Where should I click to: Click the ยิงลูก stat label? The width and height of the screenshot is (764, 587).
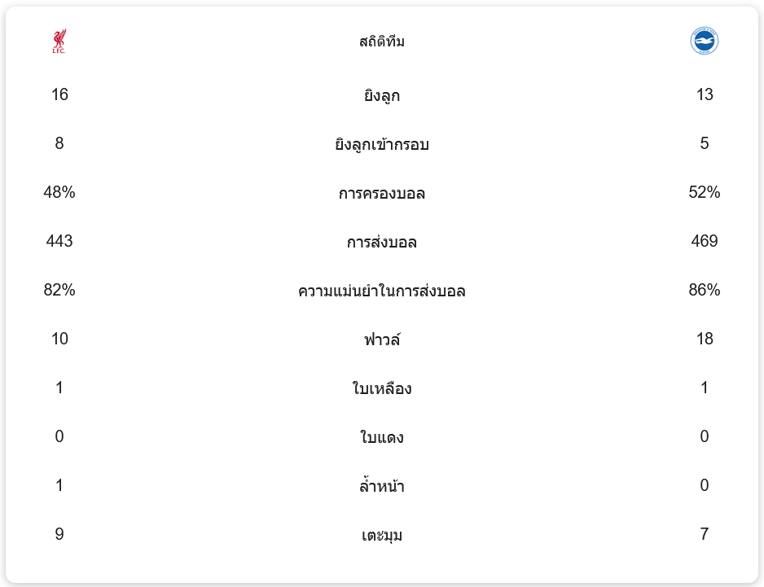pyautogui.click(x=382, y=96)
